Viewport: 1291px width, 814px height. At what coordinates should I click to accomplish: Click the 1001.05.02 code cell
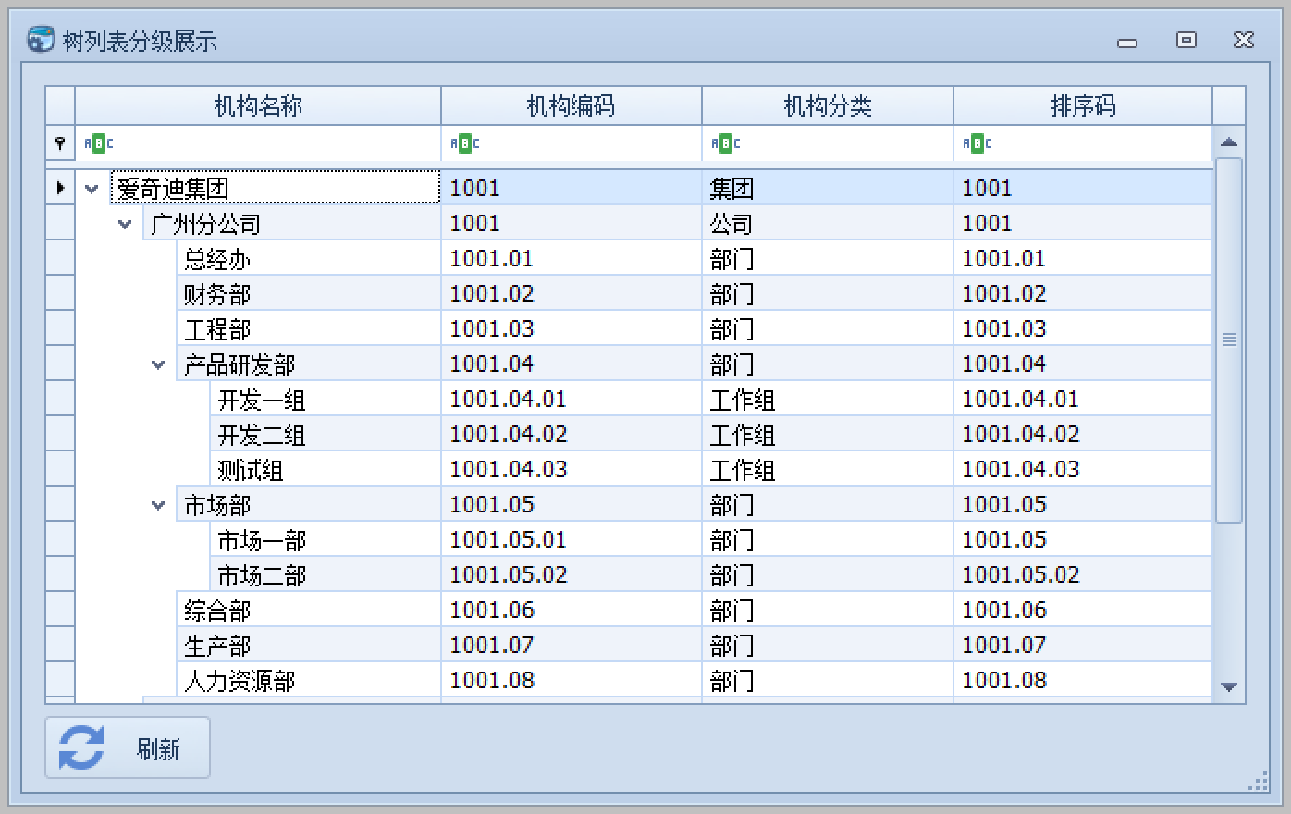(x=572, y=575)
